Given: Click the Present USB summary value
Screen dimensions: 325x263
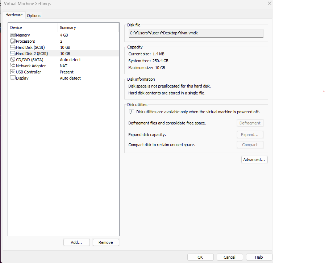Looking at the screenshot, I should pyautogui.click(x=67, y=72).
